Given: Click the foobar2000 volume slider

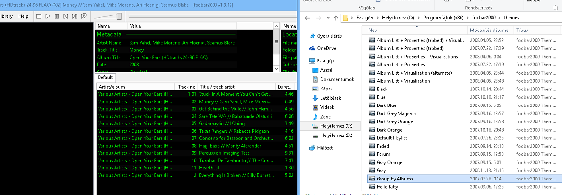Looking at the screenshot, I should tap(108, 16).
